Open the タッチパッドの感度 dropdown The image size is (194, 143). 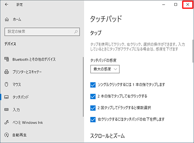point(105,69)
